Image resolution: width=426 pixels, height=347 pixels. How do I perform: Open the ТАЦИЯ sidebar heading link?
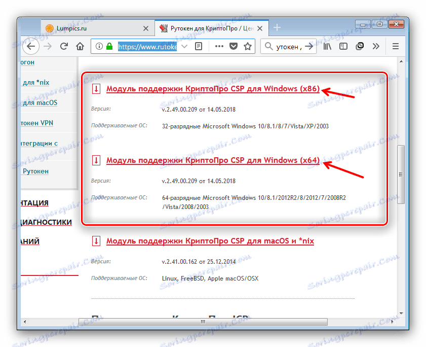(x=34, y=203)
